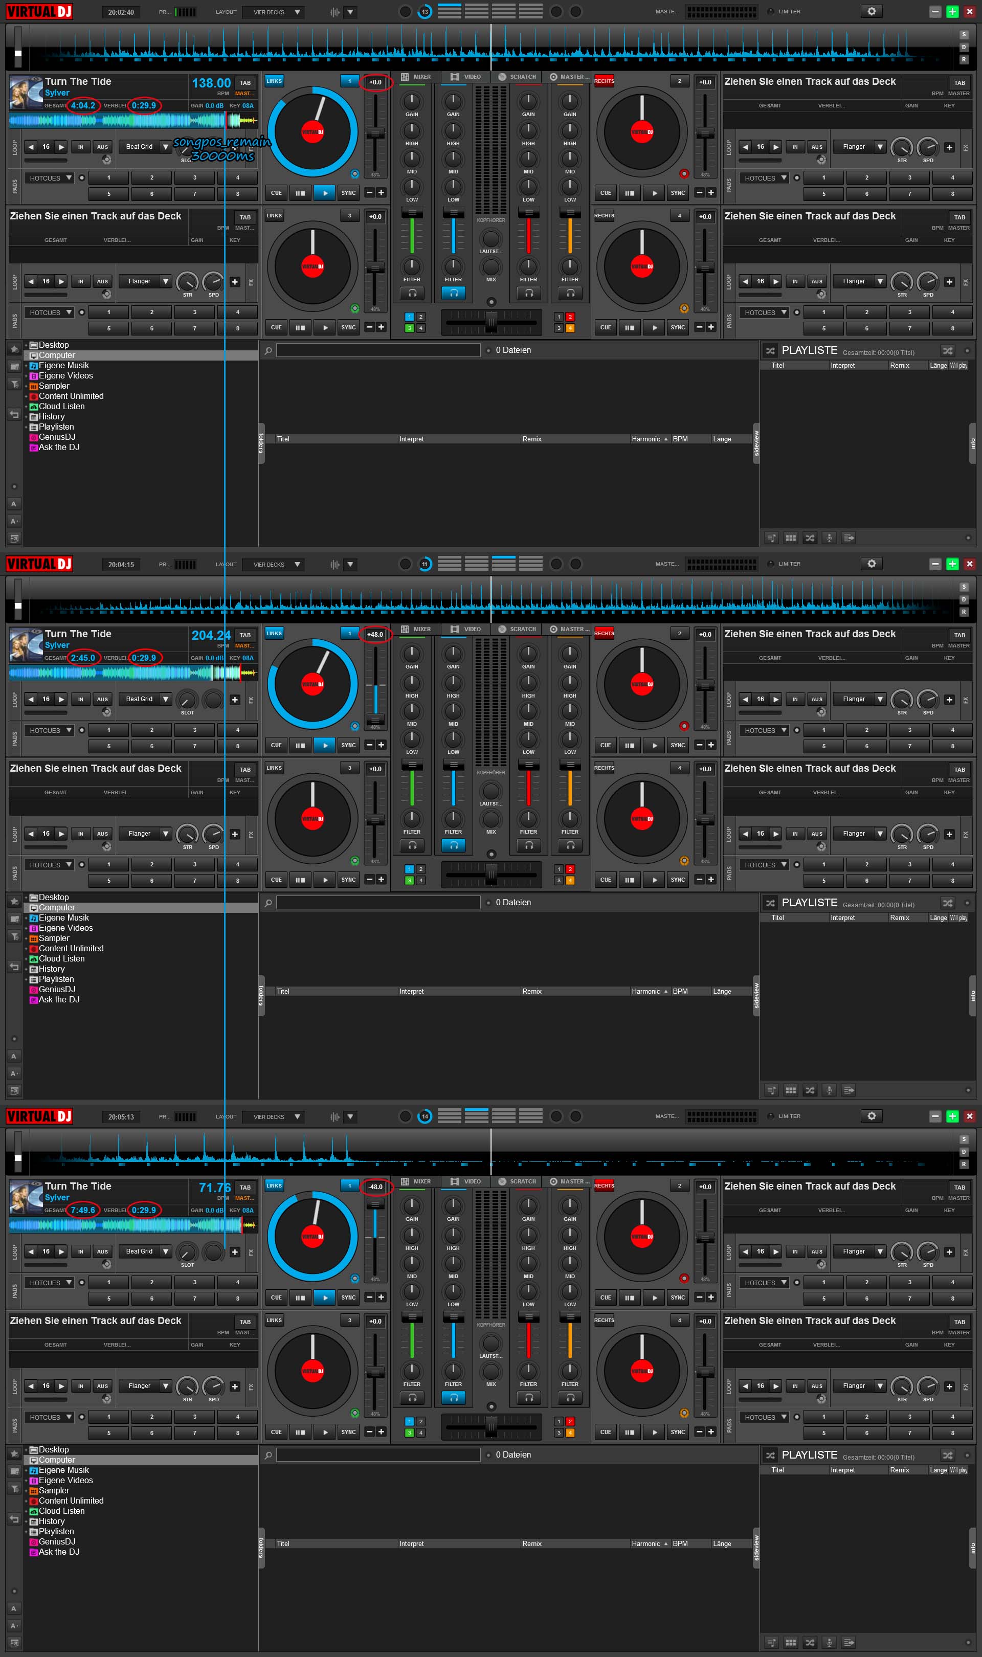Image resolution: width=982 pixels, height=1657 pixels.
Task: Click shuffle icon under 20:05:13 playlist bottom toolbar
Action: (x=809, y=1643)
